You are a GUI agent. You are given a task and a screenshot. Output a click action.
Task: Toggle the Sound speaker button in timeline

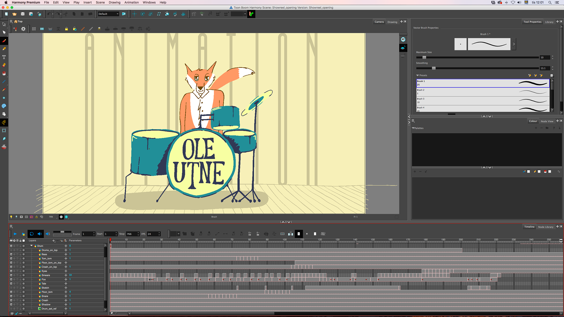[x=40, y=234]
